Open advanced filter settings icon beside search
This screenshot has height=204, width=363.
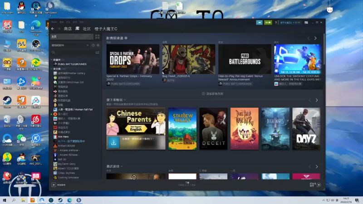tap(98, 53)
